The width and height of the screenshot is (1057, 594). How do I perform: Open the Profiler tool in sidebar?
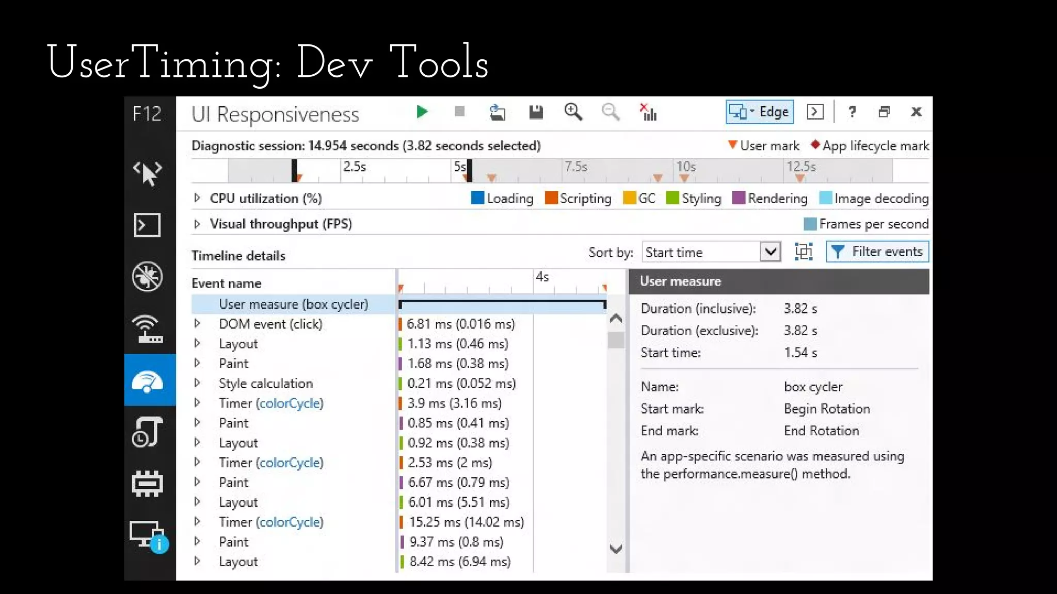coord(148,432)
